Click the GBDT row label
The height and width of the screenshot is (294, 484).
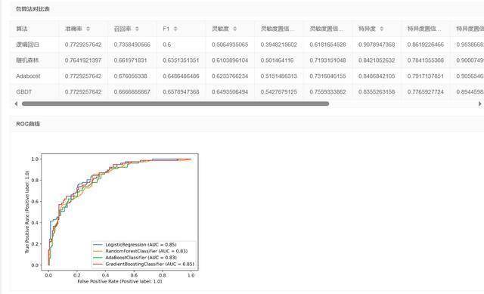23,92
